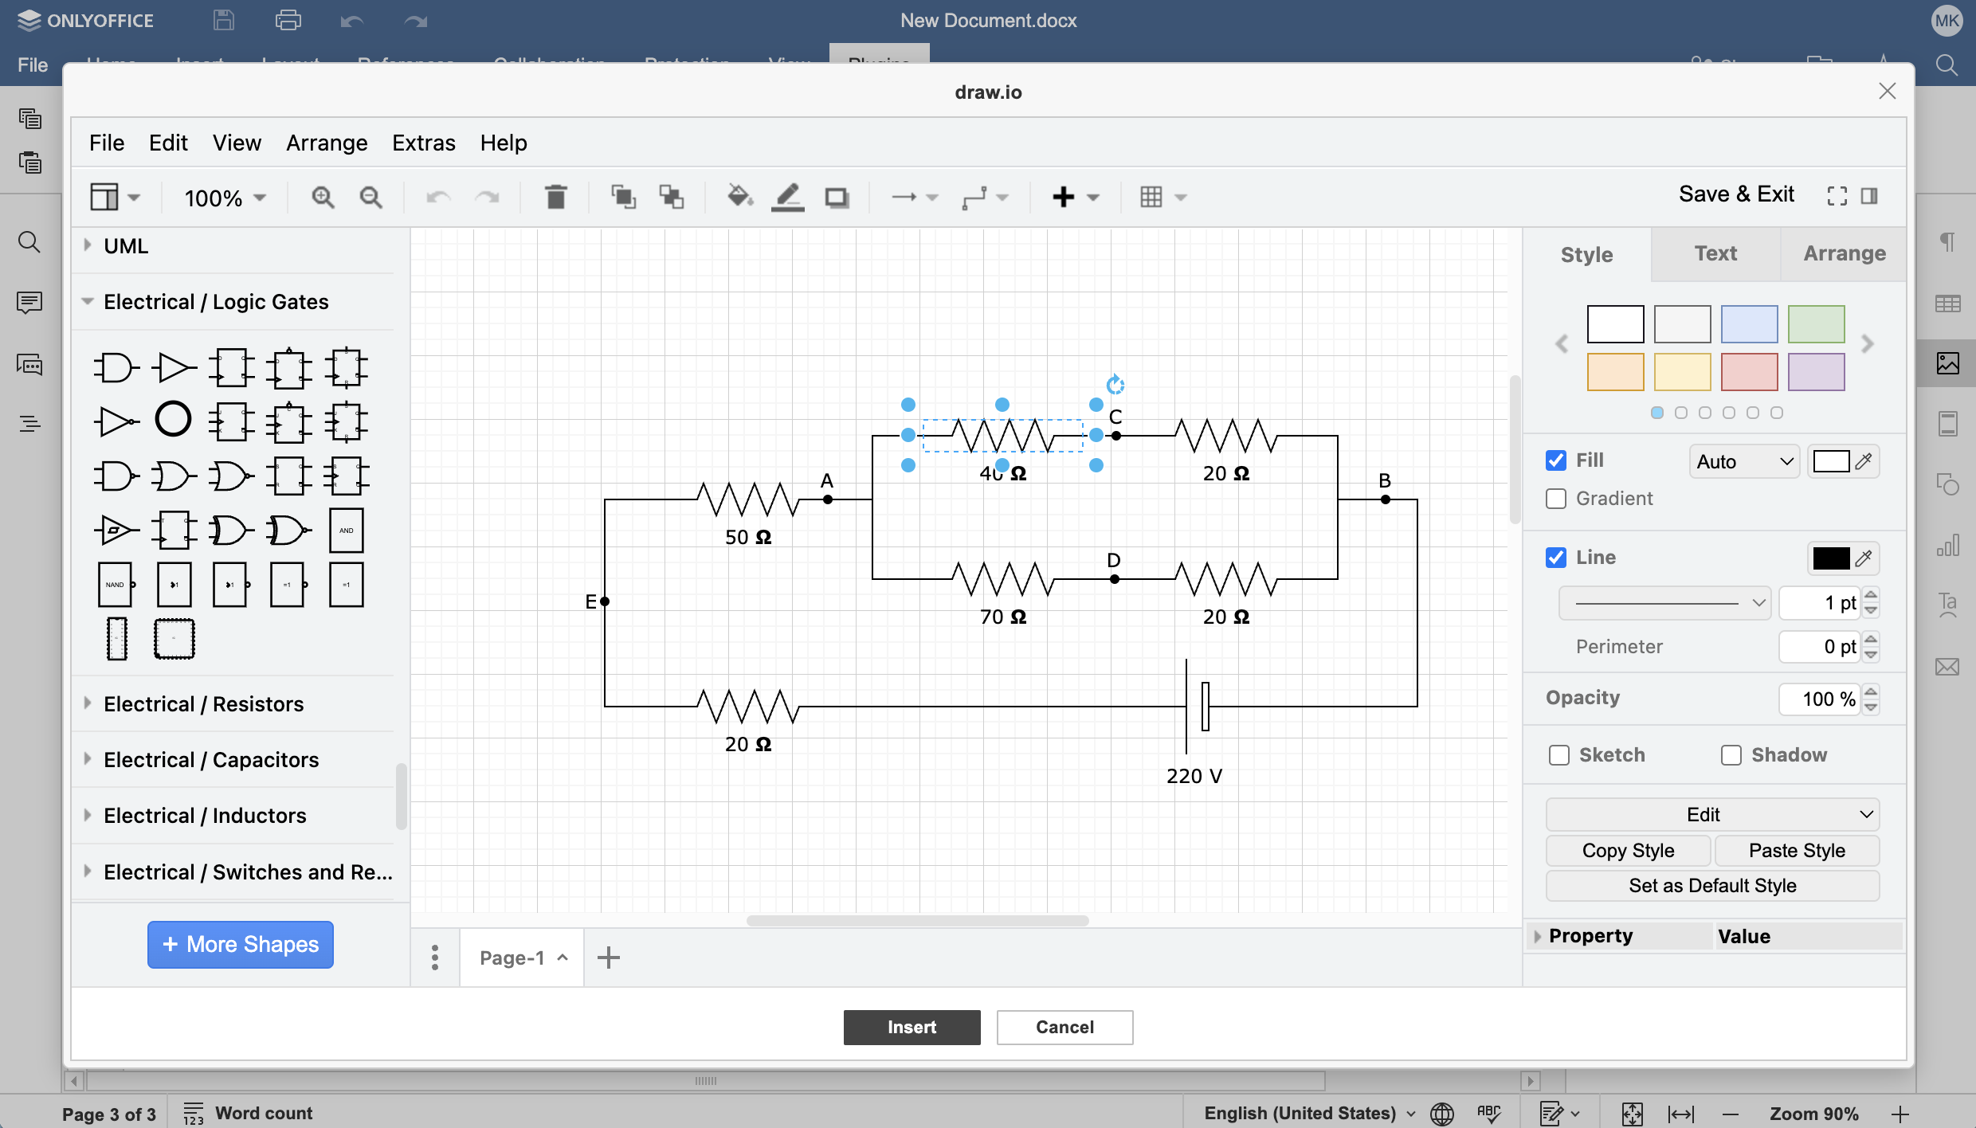The image size is (1976, 1128).
Task: Click the Delete trash icon in toolbar
Action: tap(555, 197)
